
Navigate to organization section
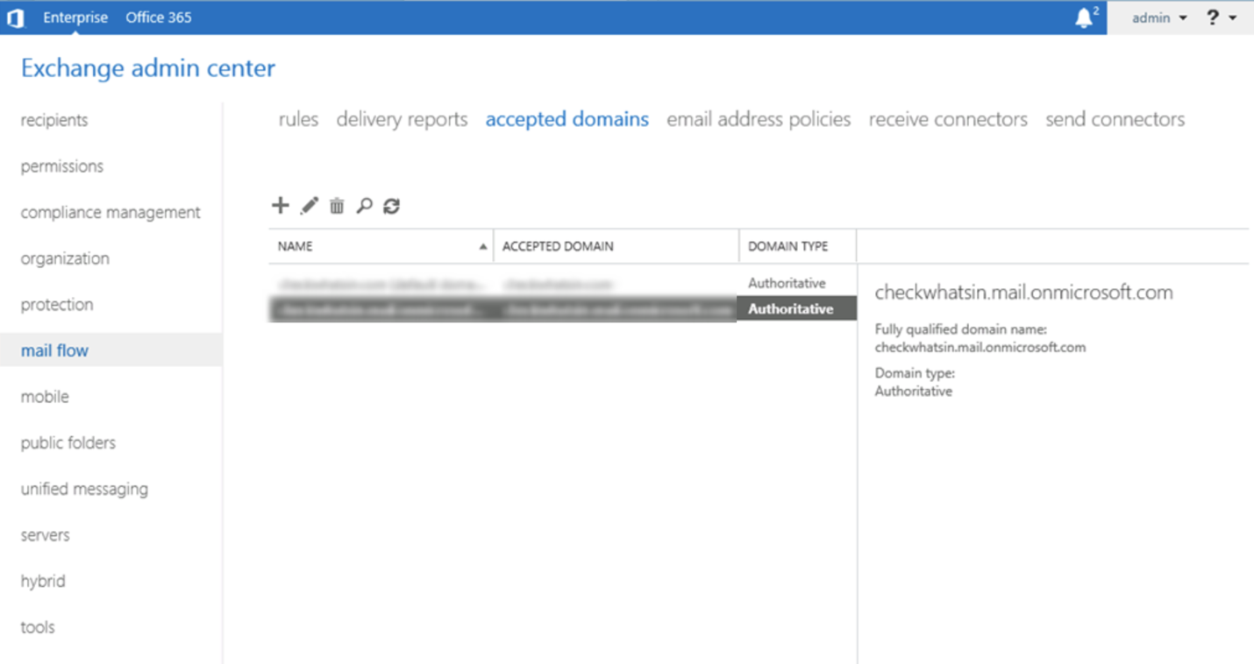(x=65, y=258)
